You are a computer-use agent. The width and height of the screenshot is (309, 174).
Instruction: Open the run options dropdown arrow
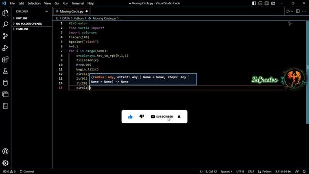tap(292, 12)
